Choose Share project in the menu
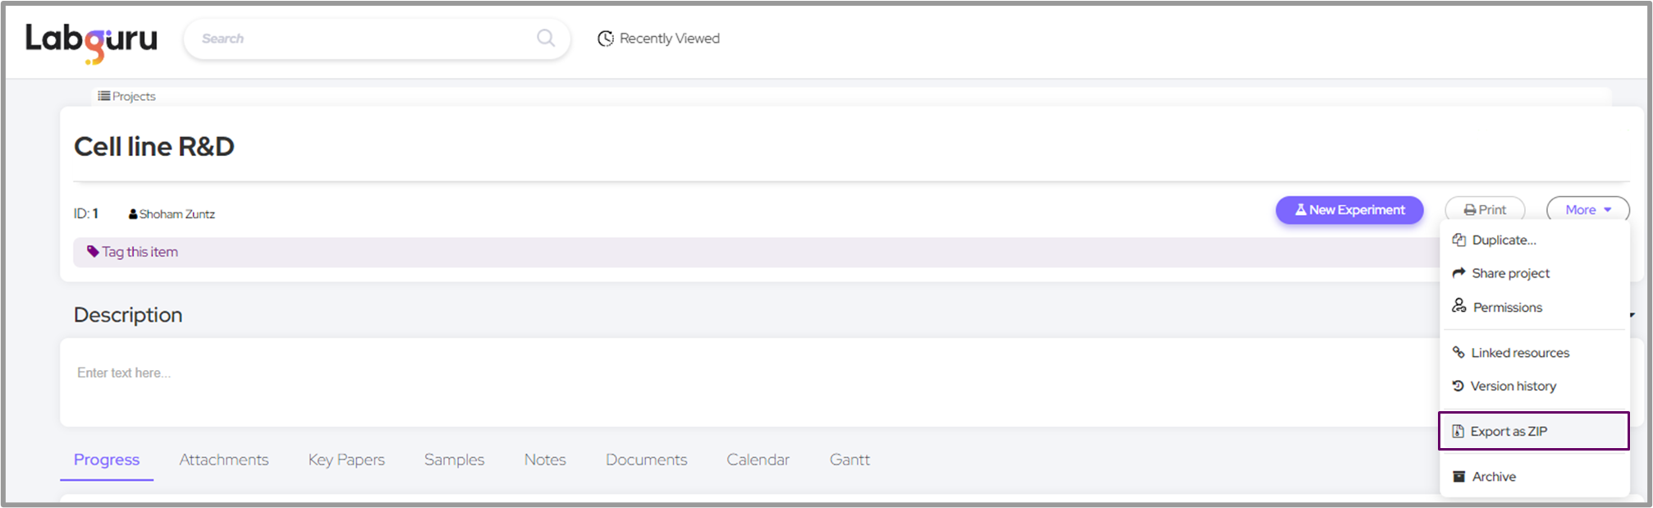Viewport: 1653px width, 508px height. click(1510, 273)
